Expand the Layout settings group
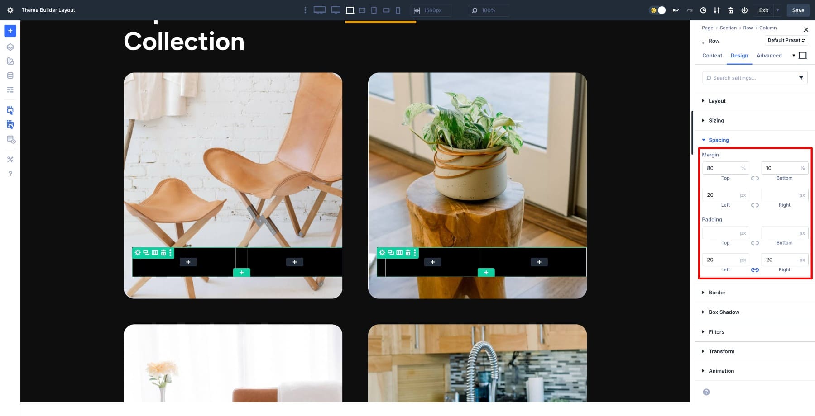815x416 pixels. pyautogui.click(x=717, y=101)
